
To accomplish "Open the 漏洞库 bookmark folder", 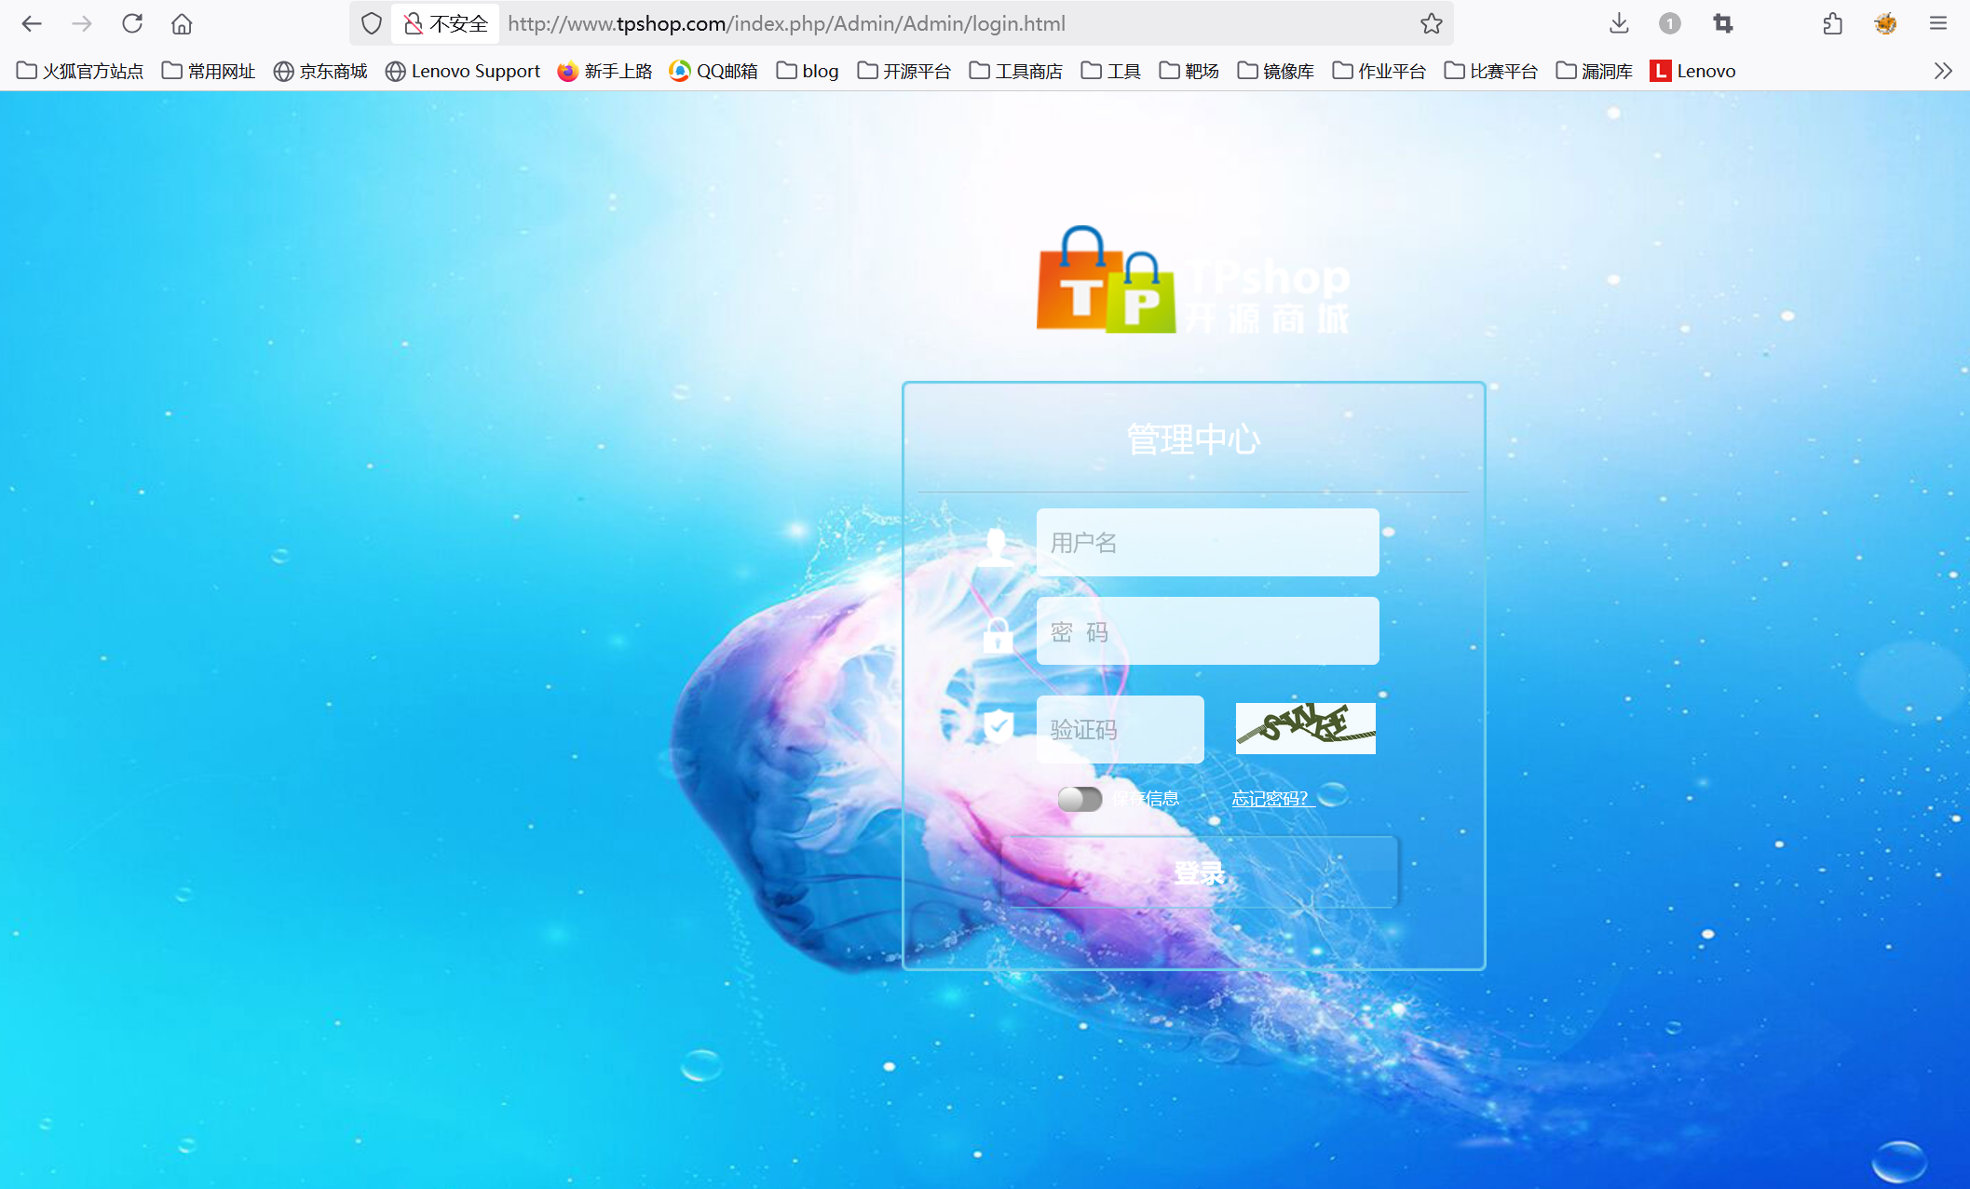I will [1595, 71].
